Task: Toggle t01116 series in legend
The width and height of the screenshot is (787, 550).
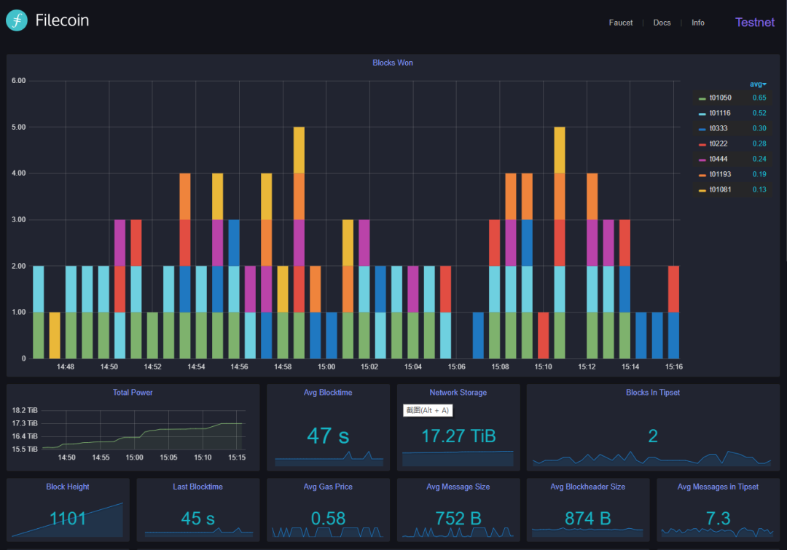Action: pyautogui.click(x=720, y=113)
